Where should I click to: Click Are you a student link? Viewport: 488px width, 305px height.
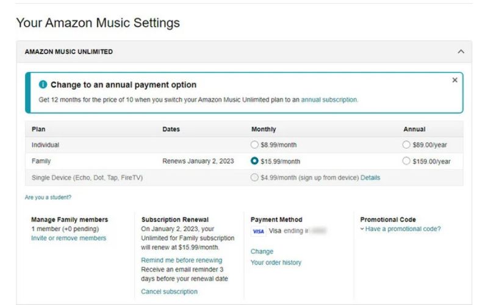[x=48, y=197]
